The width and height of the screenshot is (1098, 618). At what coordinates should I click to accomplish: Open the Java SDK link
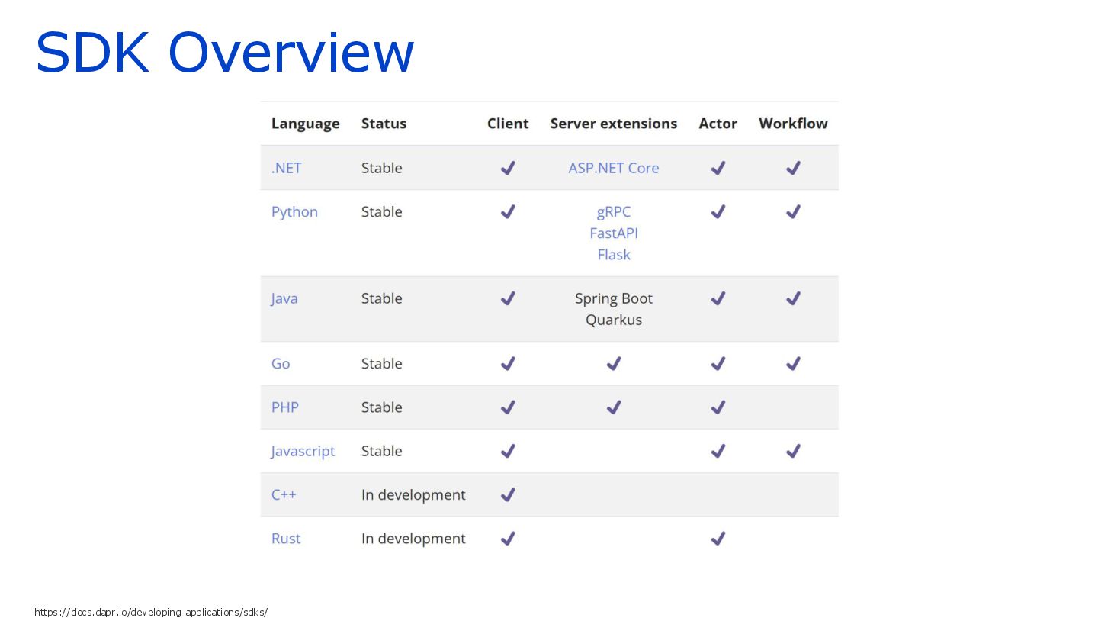(x=284, y=298)
